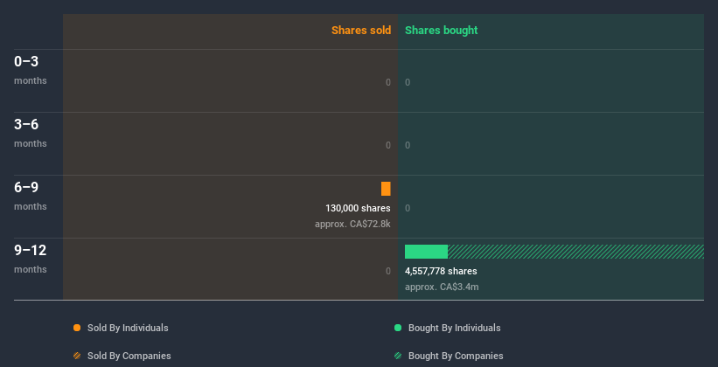Image resolution: width=718 pixels, height=367 pixels.
Task: Click the 0 bought value in 3–6 months row
Action: point(408,145)
